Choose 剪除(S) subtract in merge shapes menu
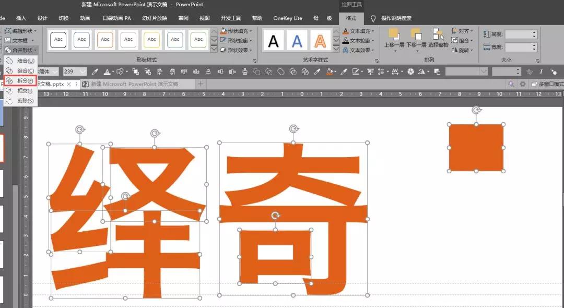The image size is (564, 308). click(x=20, y=101)
